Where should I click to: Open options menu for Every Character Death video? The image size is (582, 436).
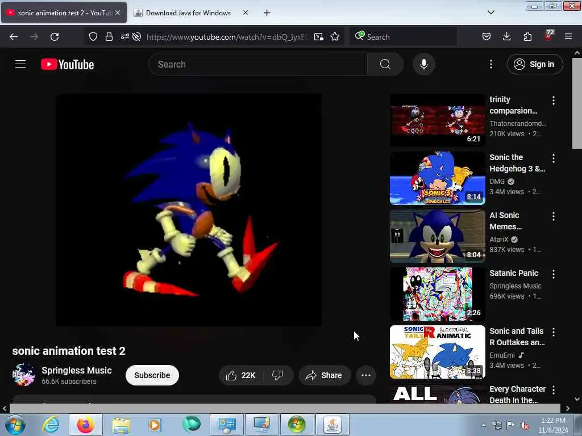click(554, 389)
